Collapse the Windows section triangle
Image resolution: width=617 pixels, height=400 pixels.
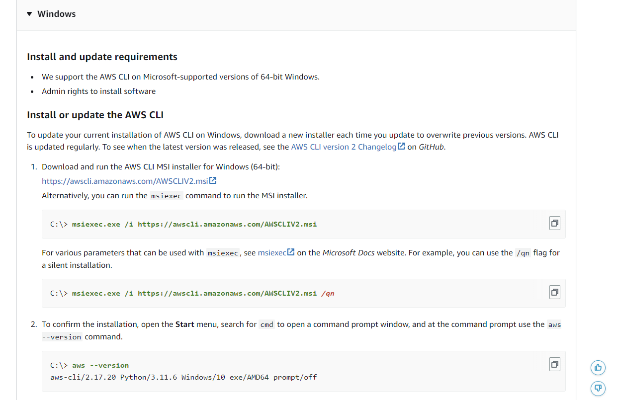pyautogui.click(x=30, y=14)
